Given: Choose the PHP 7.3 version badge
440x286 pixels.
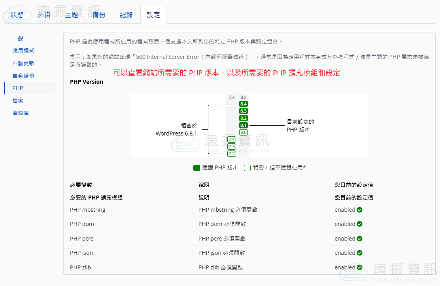Looking at the screenshot, I should click(232, 147).
